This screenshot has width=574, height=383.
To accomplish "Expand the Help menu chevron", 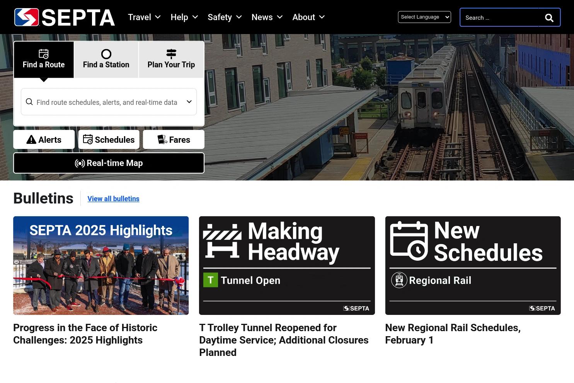I will coord(195,17).
